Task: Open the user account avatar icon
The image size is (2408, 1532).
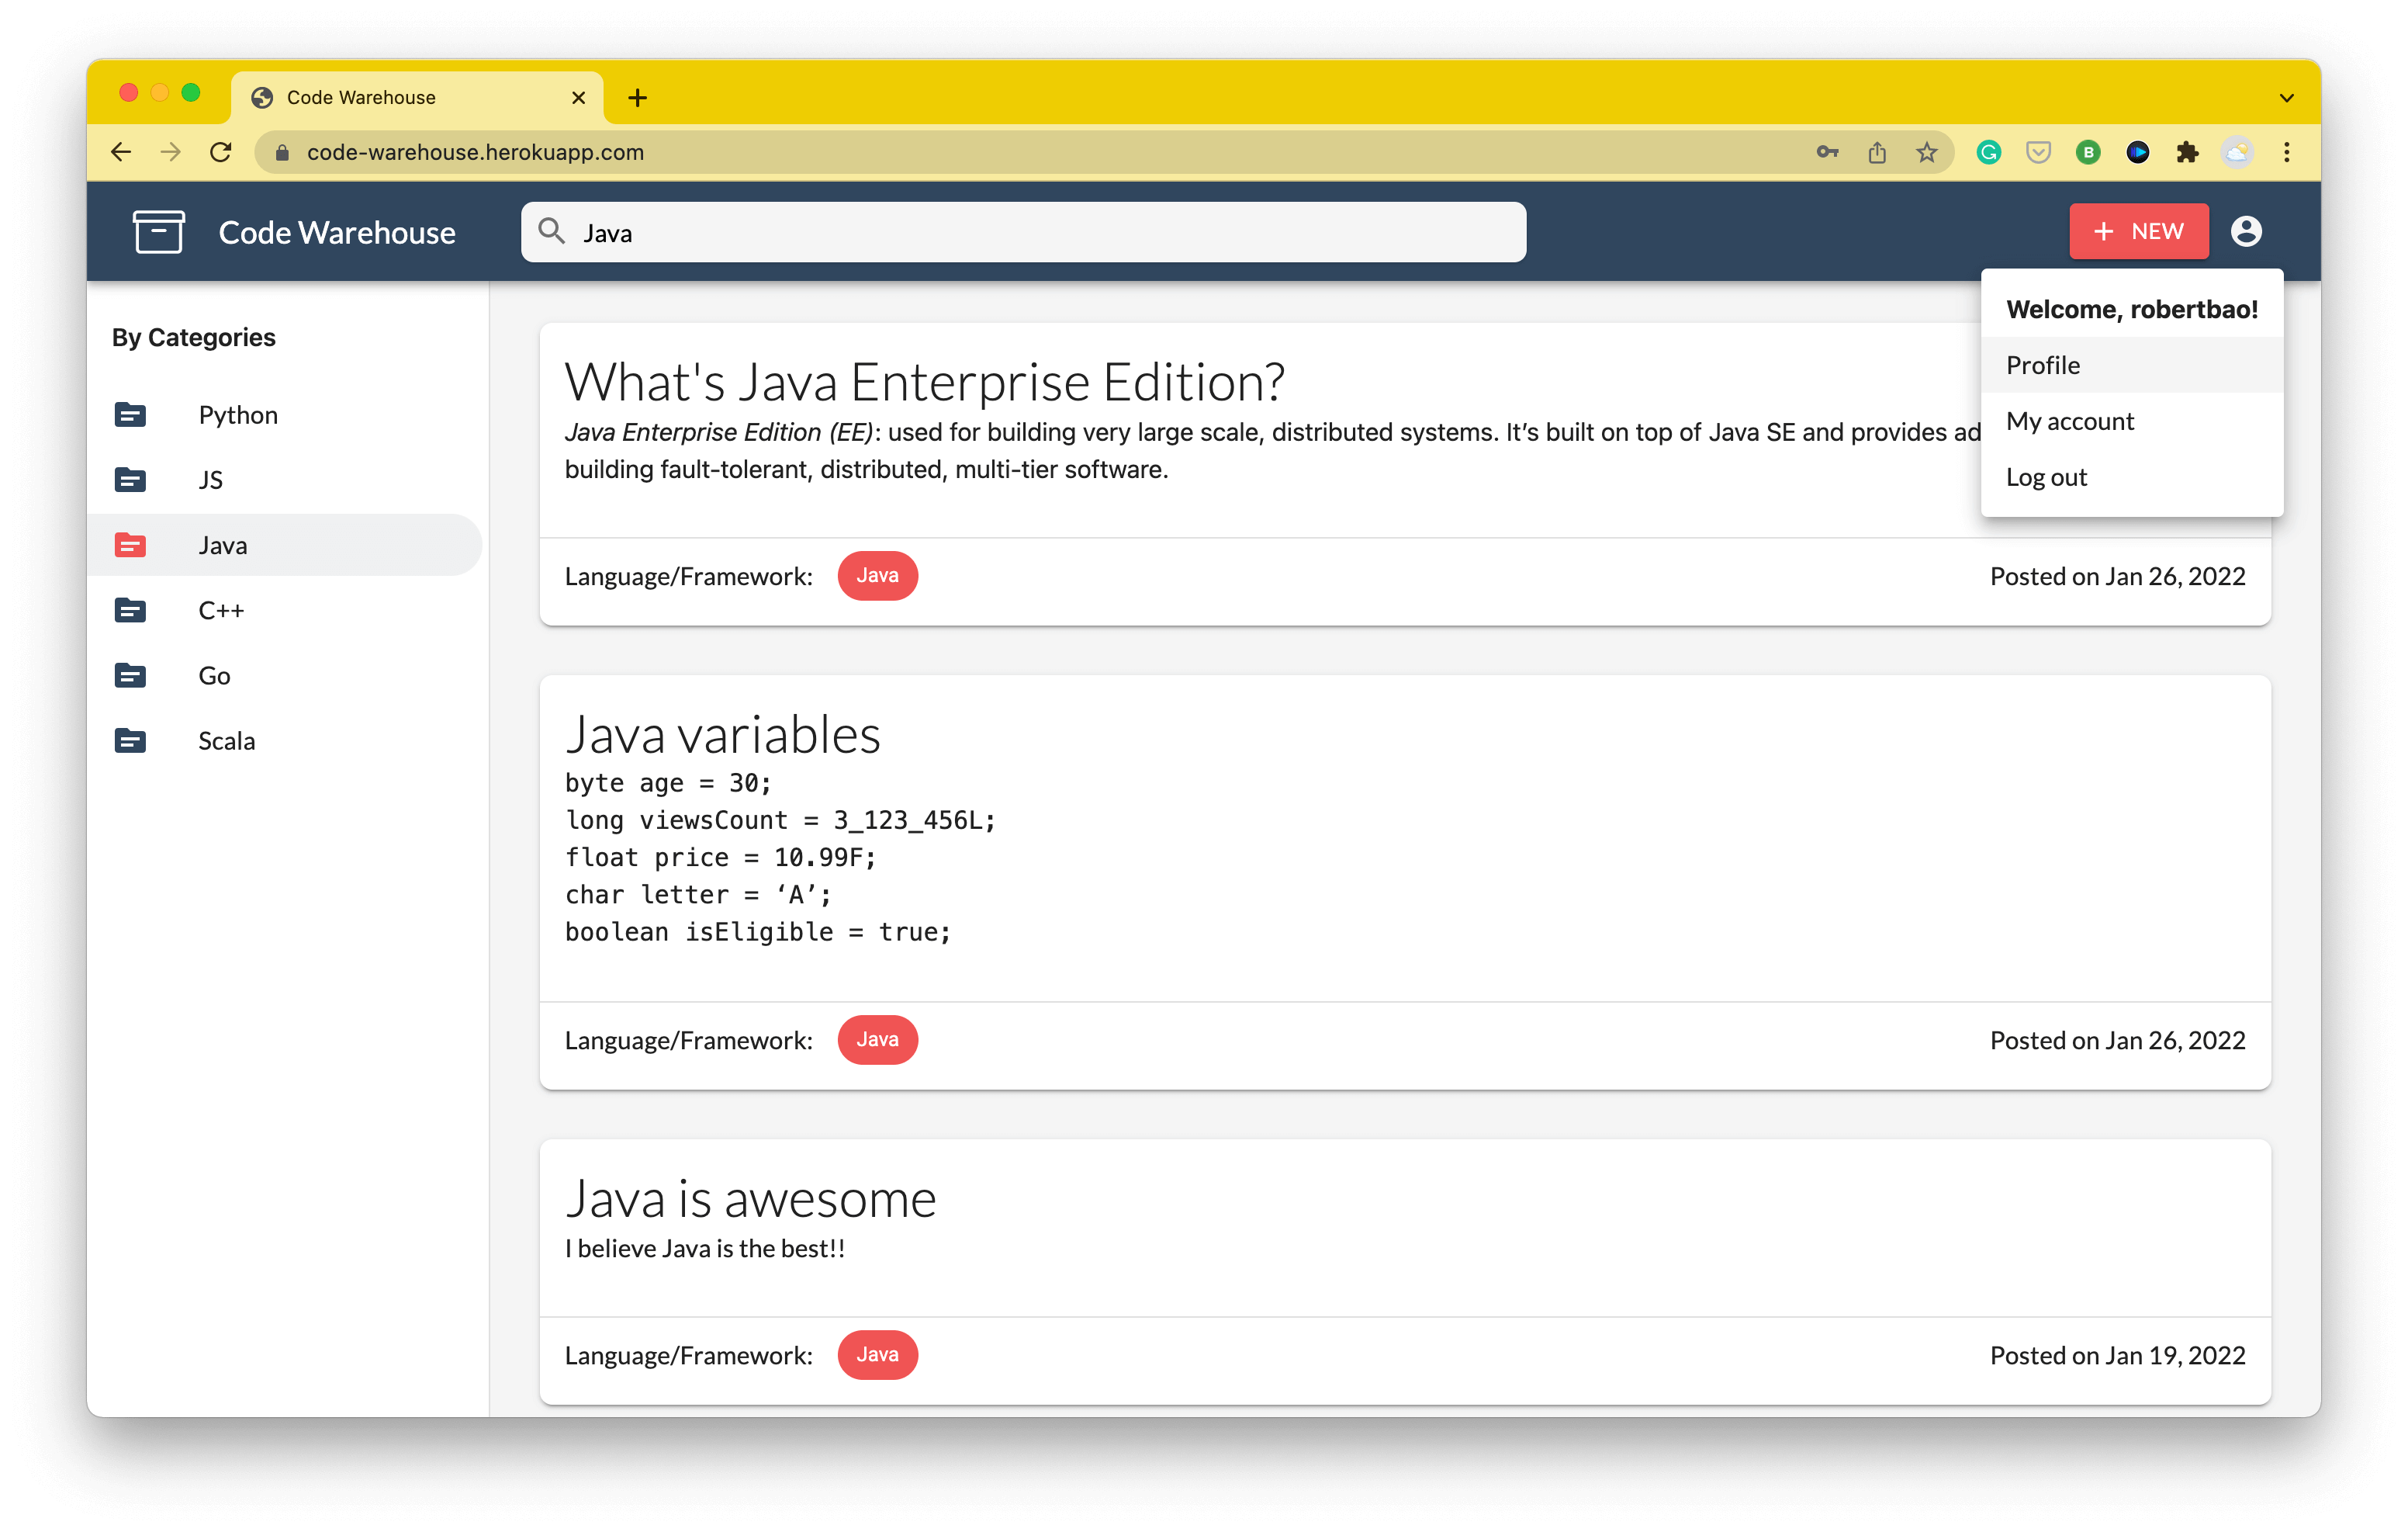Action: 2247,231
